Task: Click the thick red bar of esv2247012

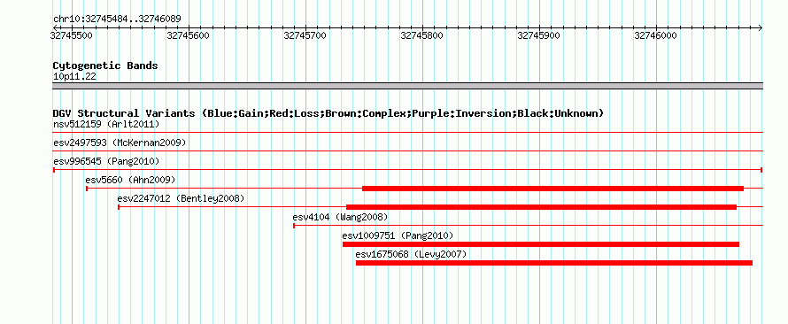Action: [541, 207]
